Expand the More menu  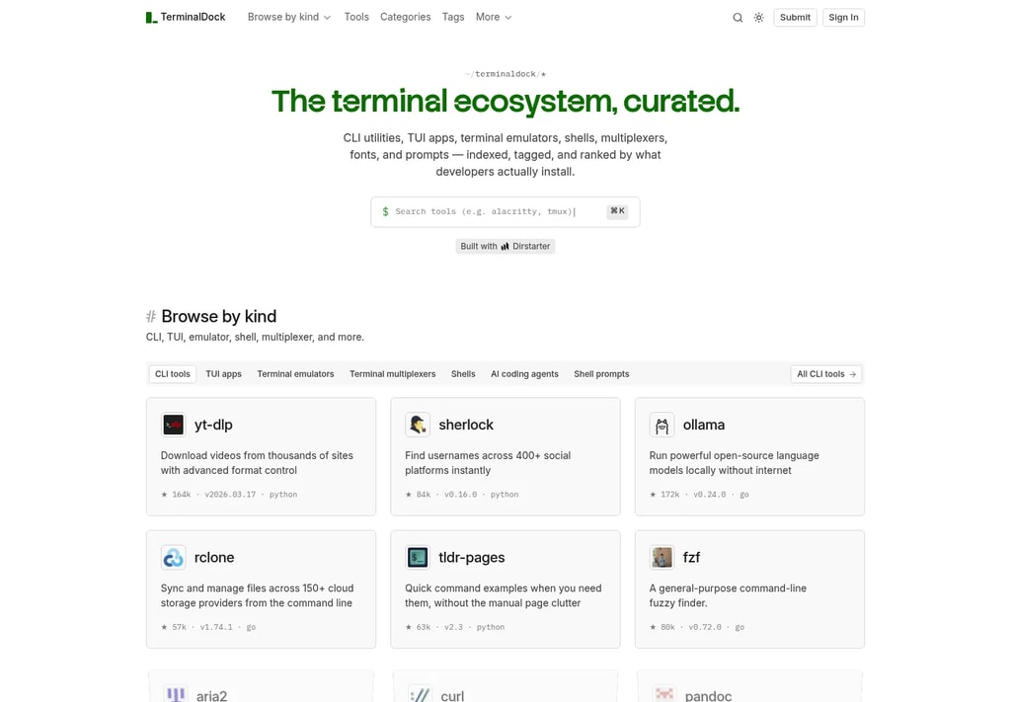(x=494, y=18)
